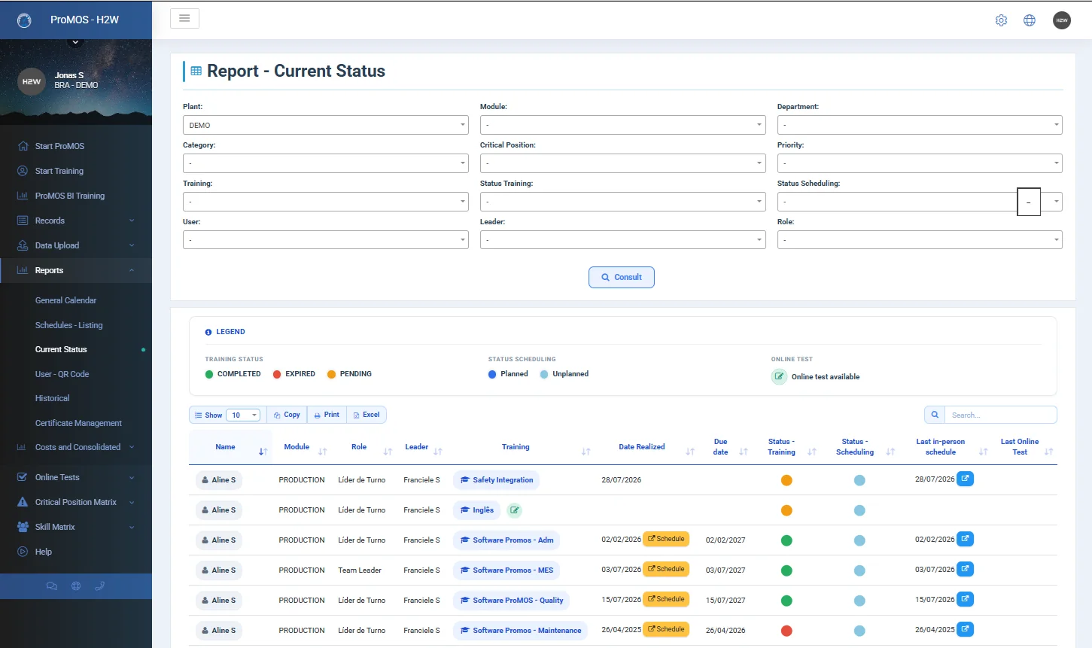Viewport: 1092px width, 648px height.
Task: Open the Status Training filter dropdown
Action: coord(623,202)
